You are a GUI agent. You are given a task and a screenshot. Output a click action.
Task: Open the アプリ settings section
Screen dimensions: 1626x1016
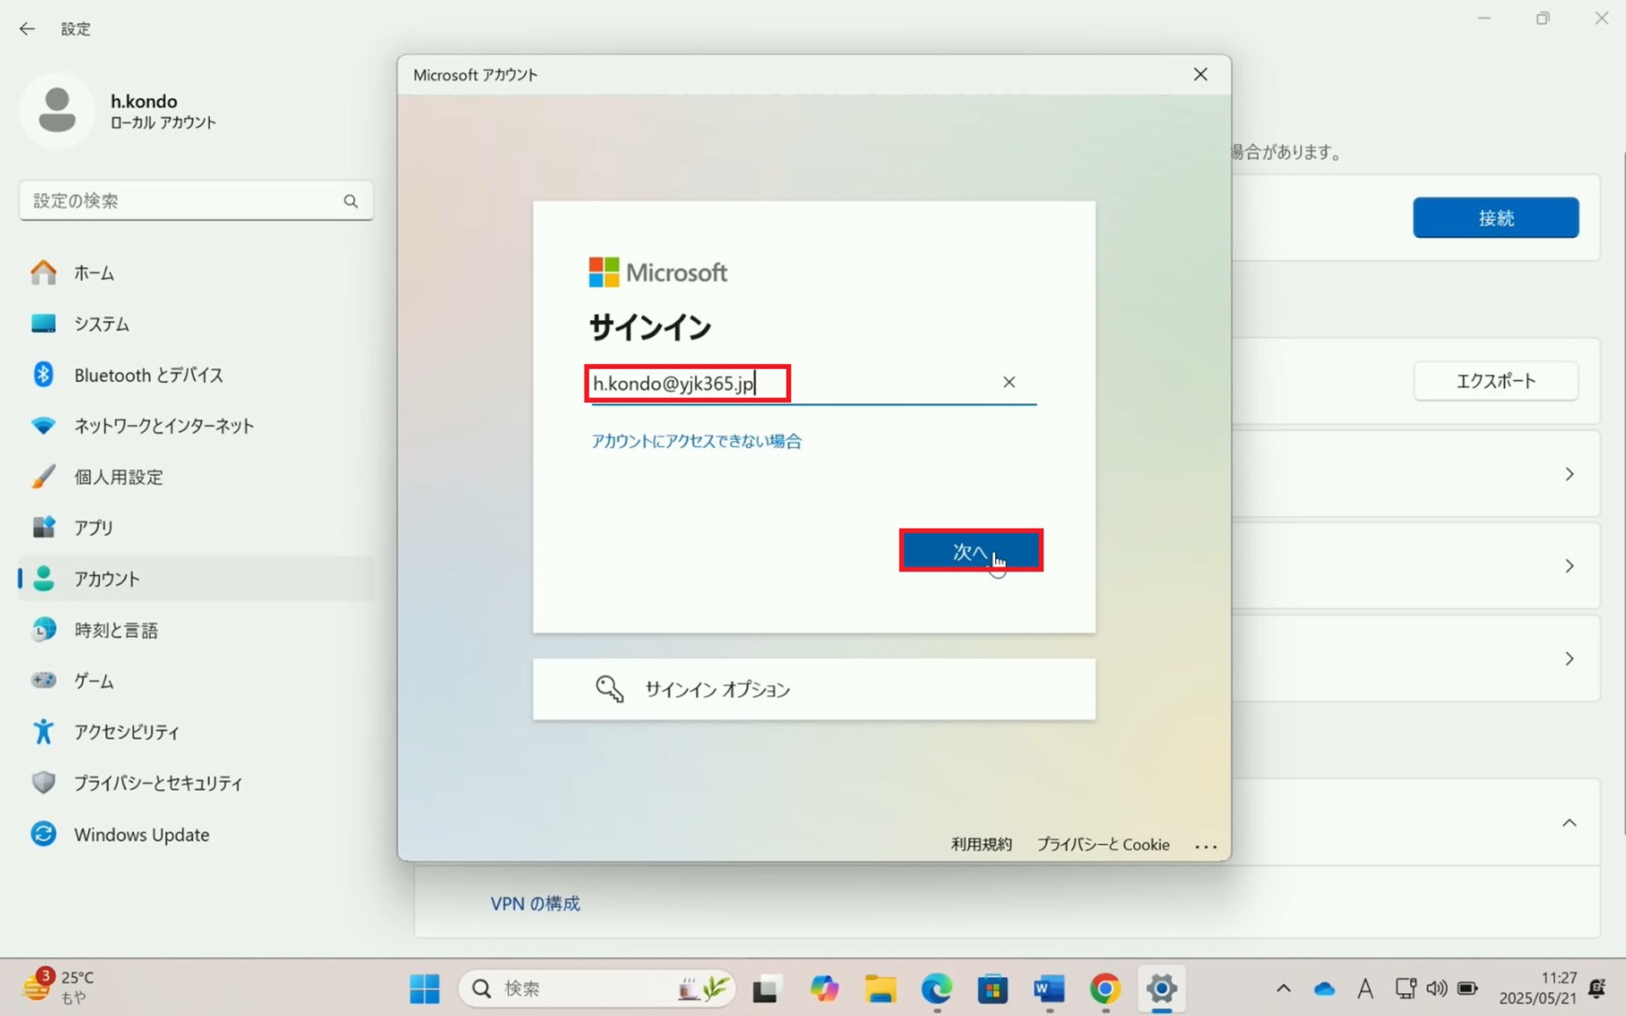pyautogui.click(x=196, y=527)
